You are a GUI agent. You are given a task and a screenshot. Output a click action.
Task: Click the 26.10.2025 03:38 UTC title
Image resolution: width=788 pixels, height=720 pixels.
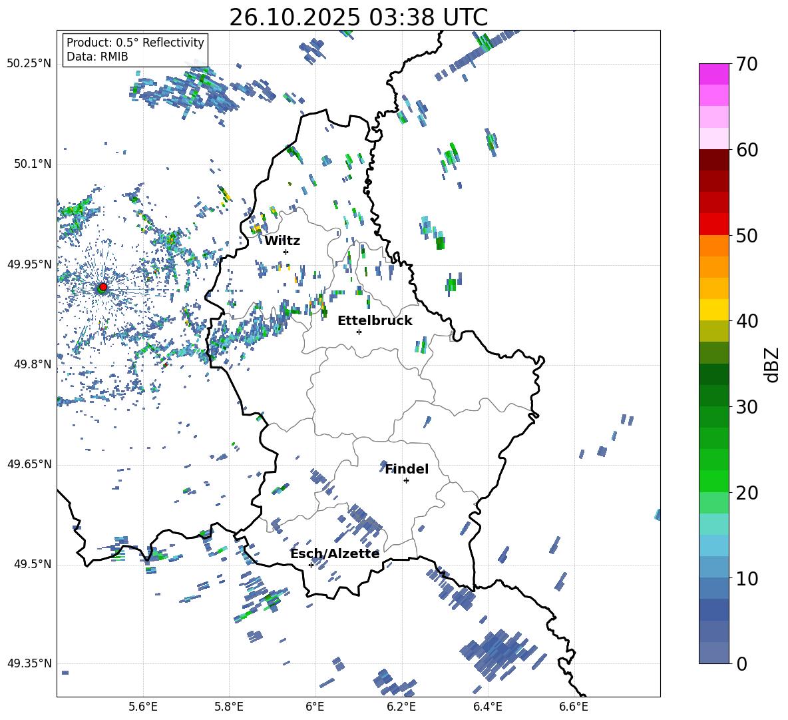click(x=358, y=17)
